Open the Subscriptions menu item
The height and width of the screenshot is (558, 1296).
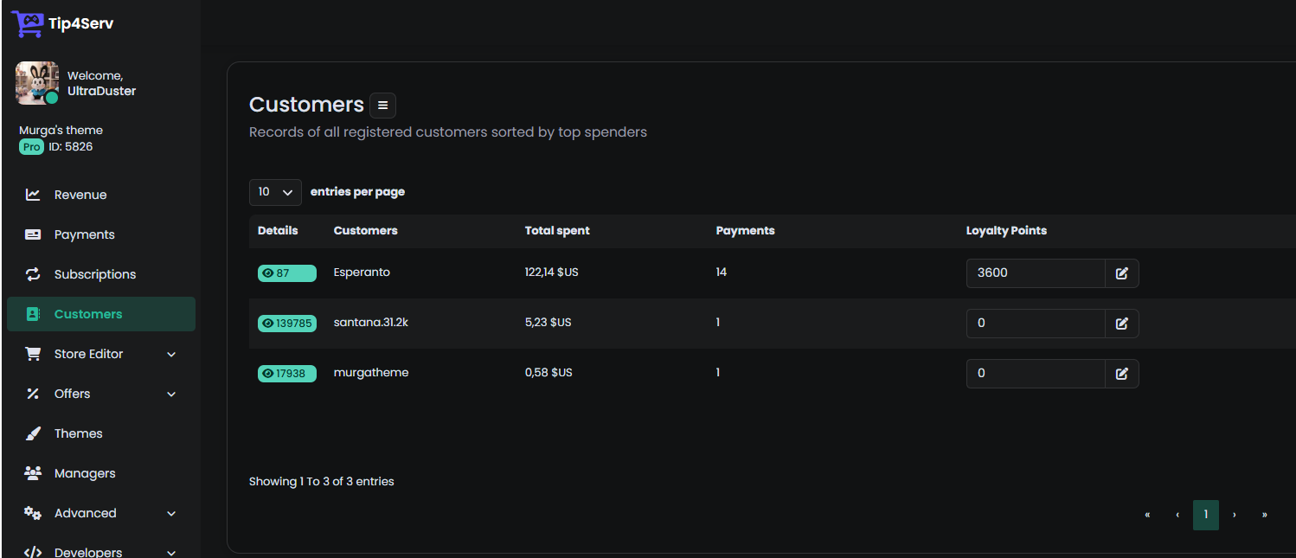pyautogui.click(x=101, y=274)
